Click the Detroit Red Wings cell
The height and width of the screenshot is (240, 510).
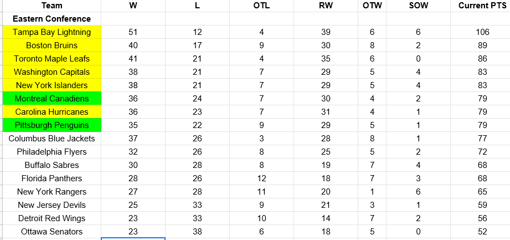click(x=52, y=218)
